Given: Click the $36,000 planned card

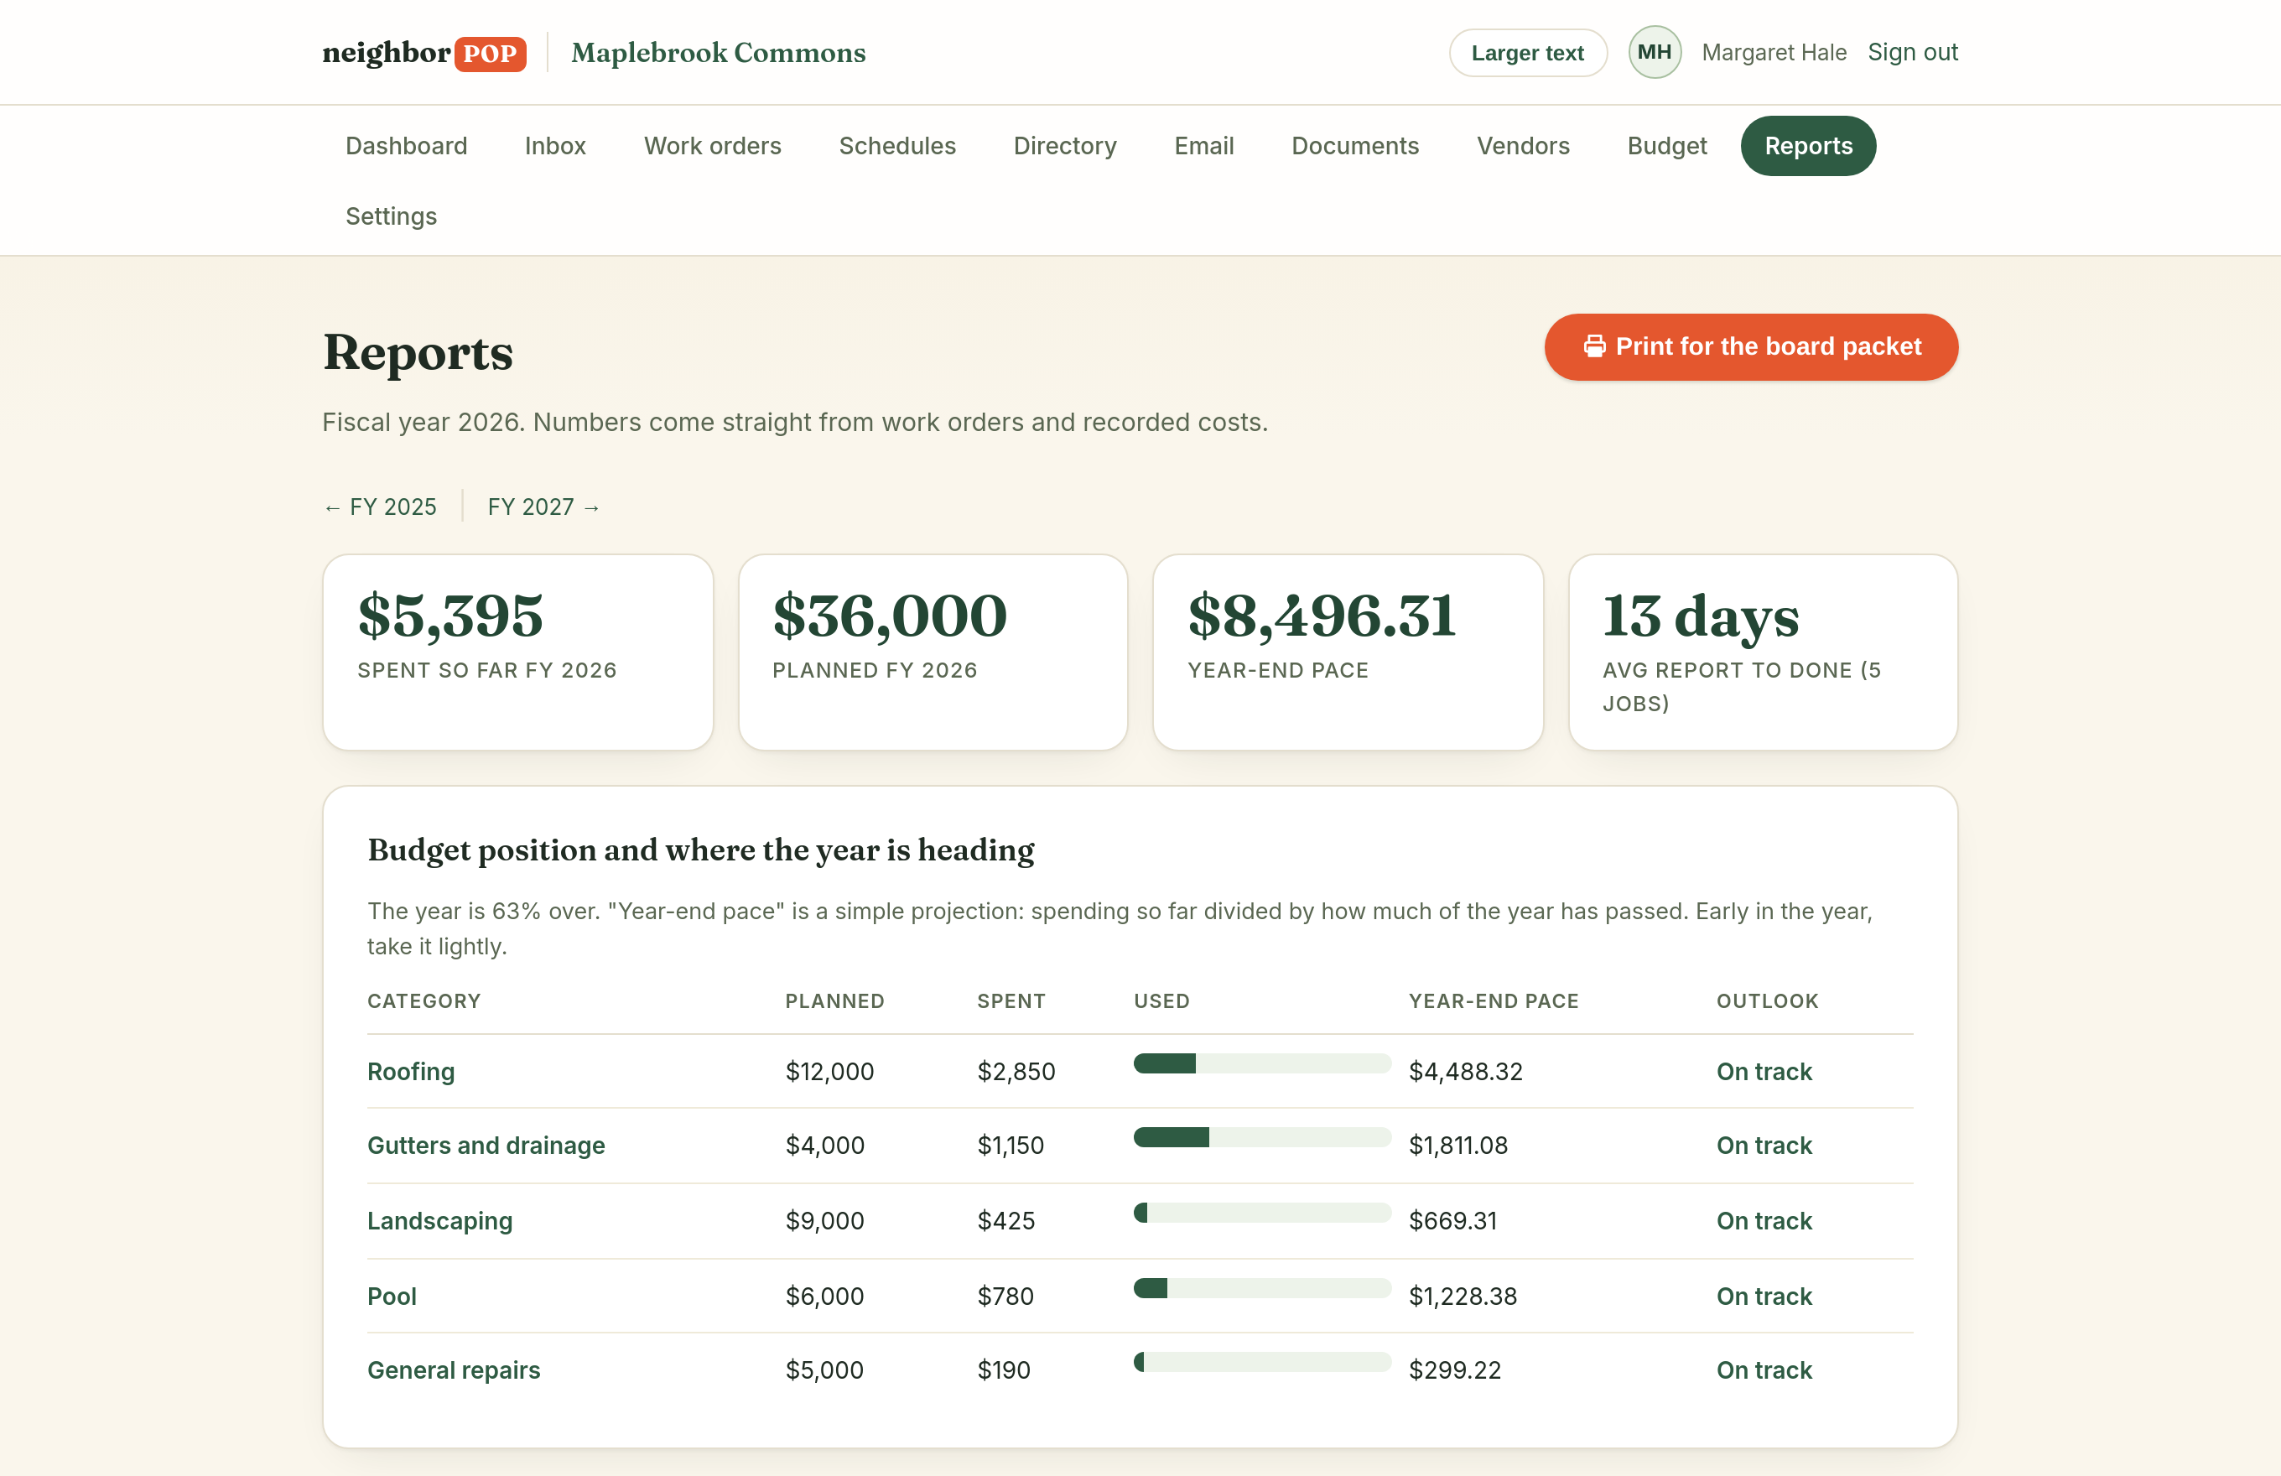Looking at the screenshot, I should (933, 652).
